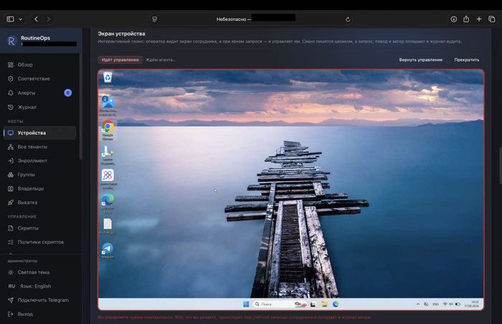Click the page settings icon in address bar
The image size is (502, 324).
tap(155, 19)
